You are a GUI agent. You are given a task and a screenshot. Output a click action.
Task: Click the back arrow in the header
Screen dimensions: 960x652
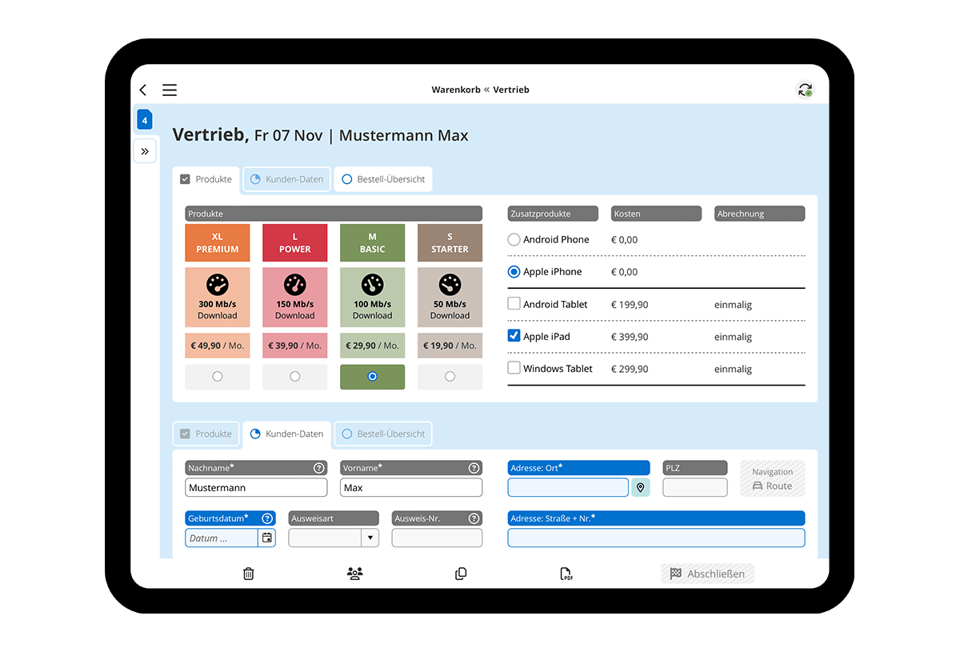[x=142, y=90]
